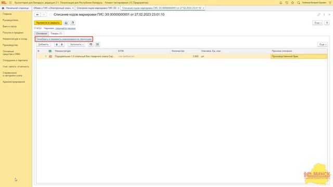Click the post document icon next to save
The image size is (333, 187).
point(73,23)
